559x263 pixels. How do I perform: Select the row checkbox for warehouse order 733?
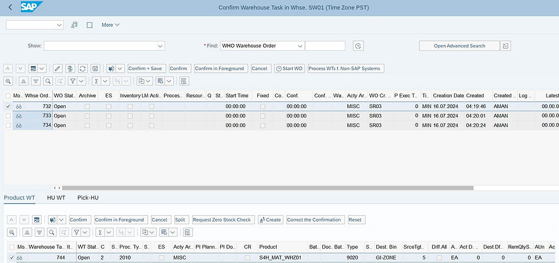pos(8,116)
